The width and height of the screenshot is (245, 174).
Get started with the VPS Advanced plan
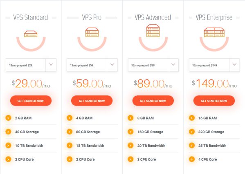pos(153,101)
